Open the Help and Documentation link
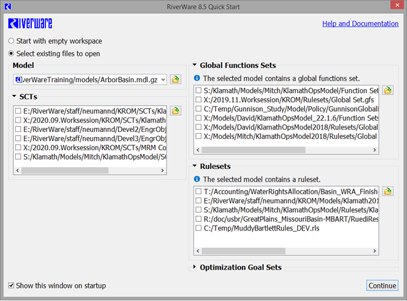Screen dimensions: 407x301 360,24
